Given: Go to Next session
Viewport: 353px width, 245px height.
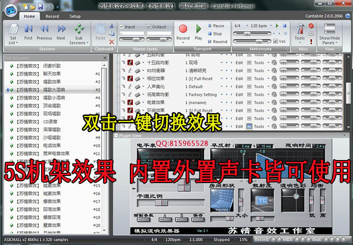Looking at the screenshot, I should [x=61, y=32].
